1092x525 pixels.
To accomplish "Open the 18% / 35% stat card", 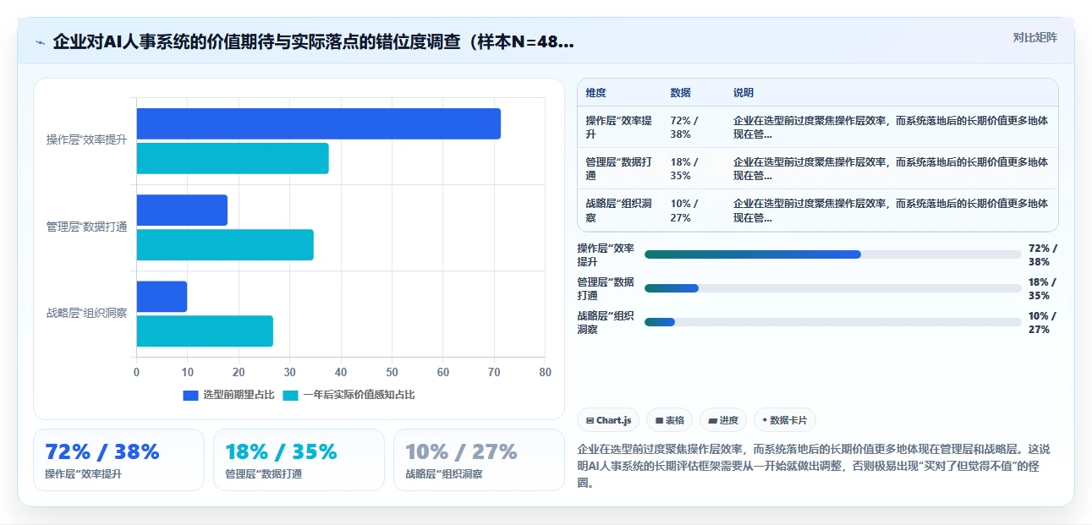I will point(299,460).
